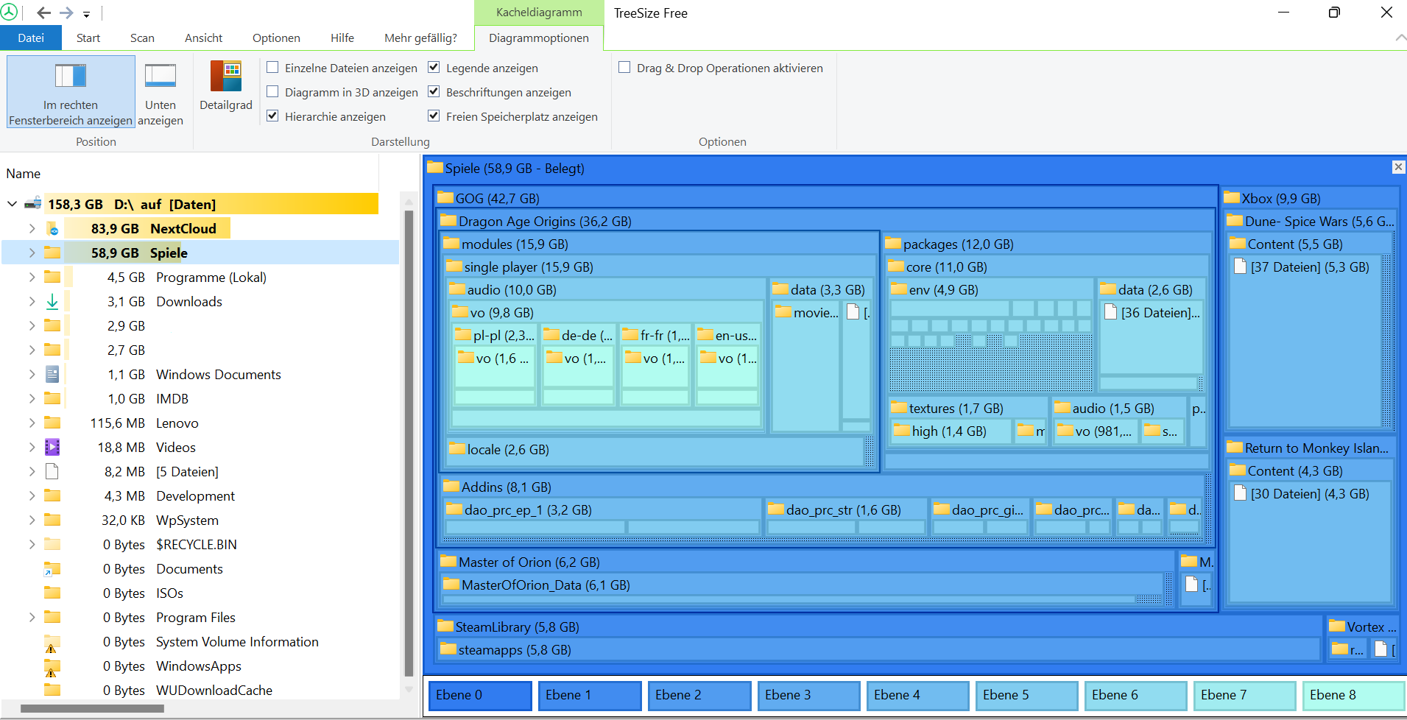
Task: Select 'Im rechten Fensterbereich anzeigen' position button
Action: (x=71, y=92)
